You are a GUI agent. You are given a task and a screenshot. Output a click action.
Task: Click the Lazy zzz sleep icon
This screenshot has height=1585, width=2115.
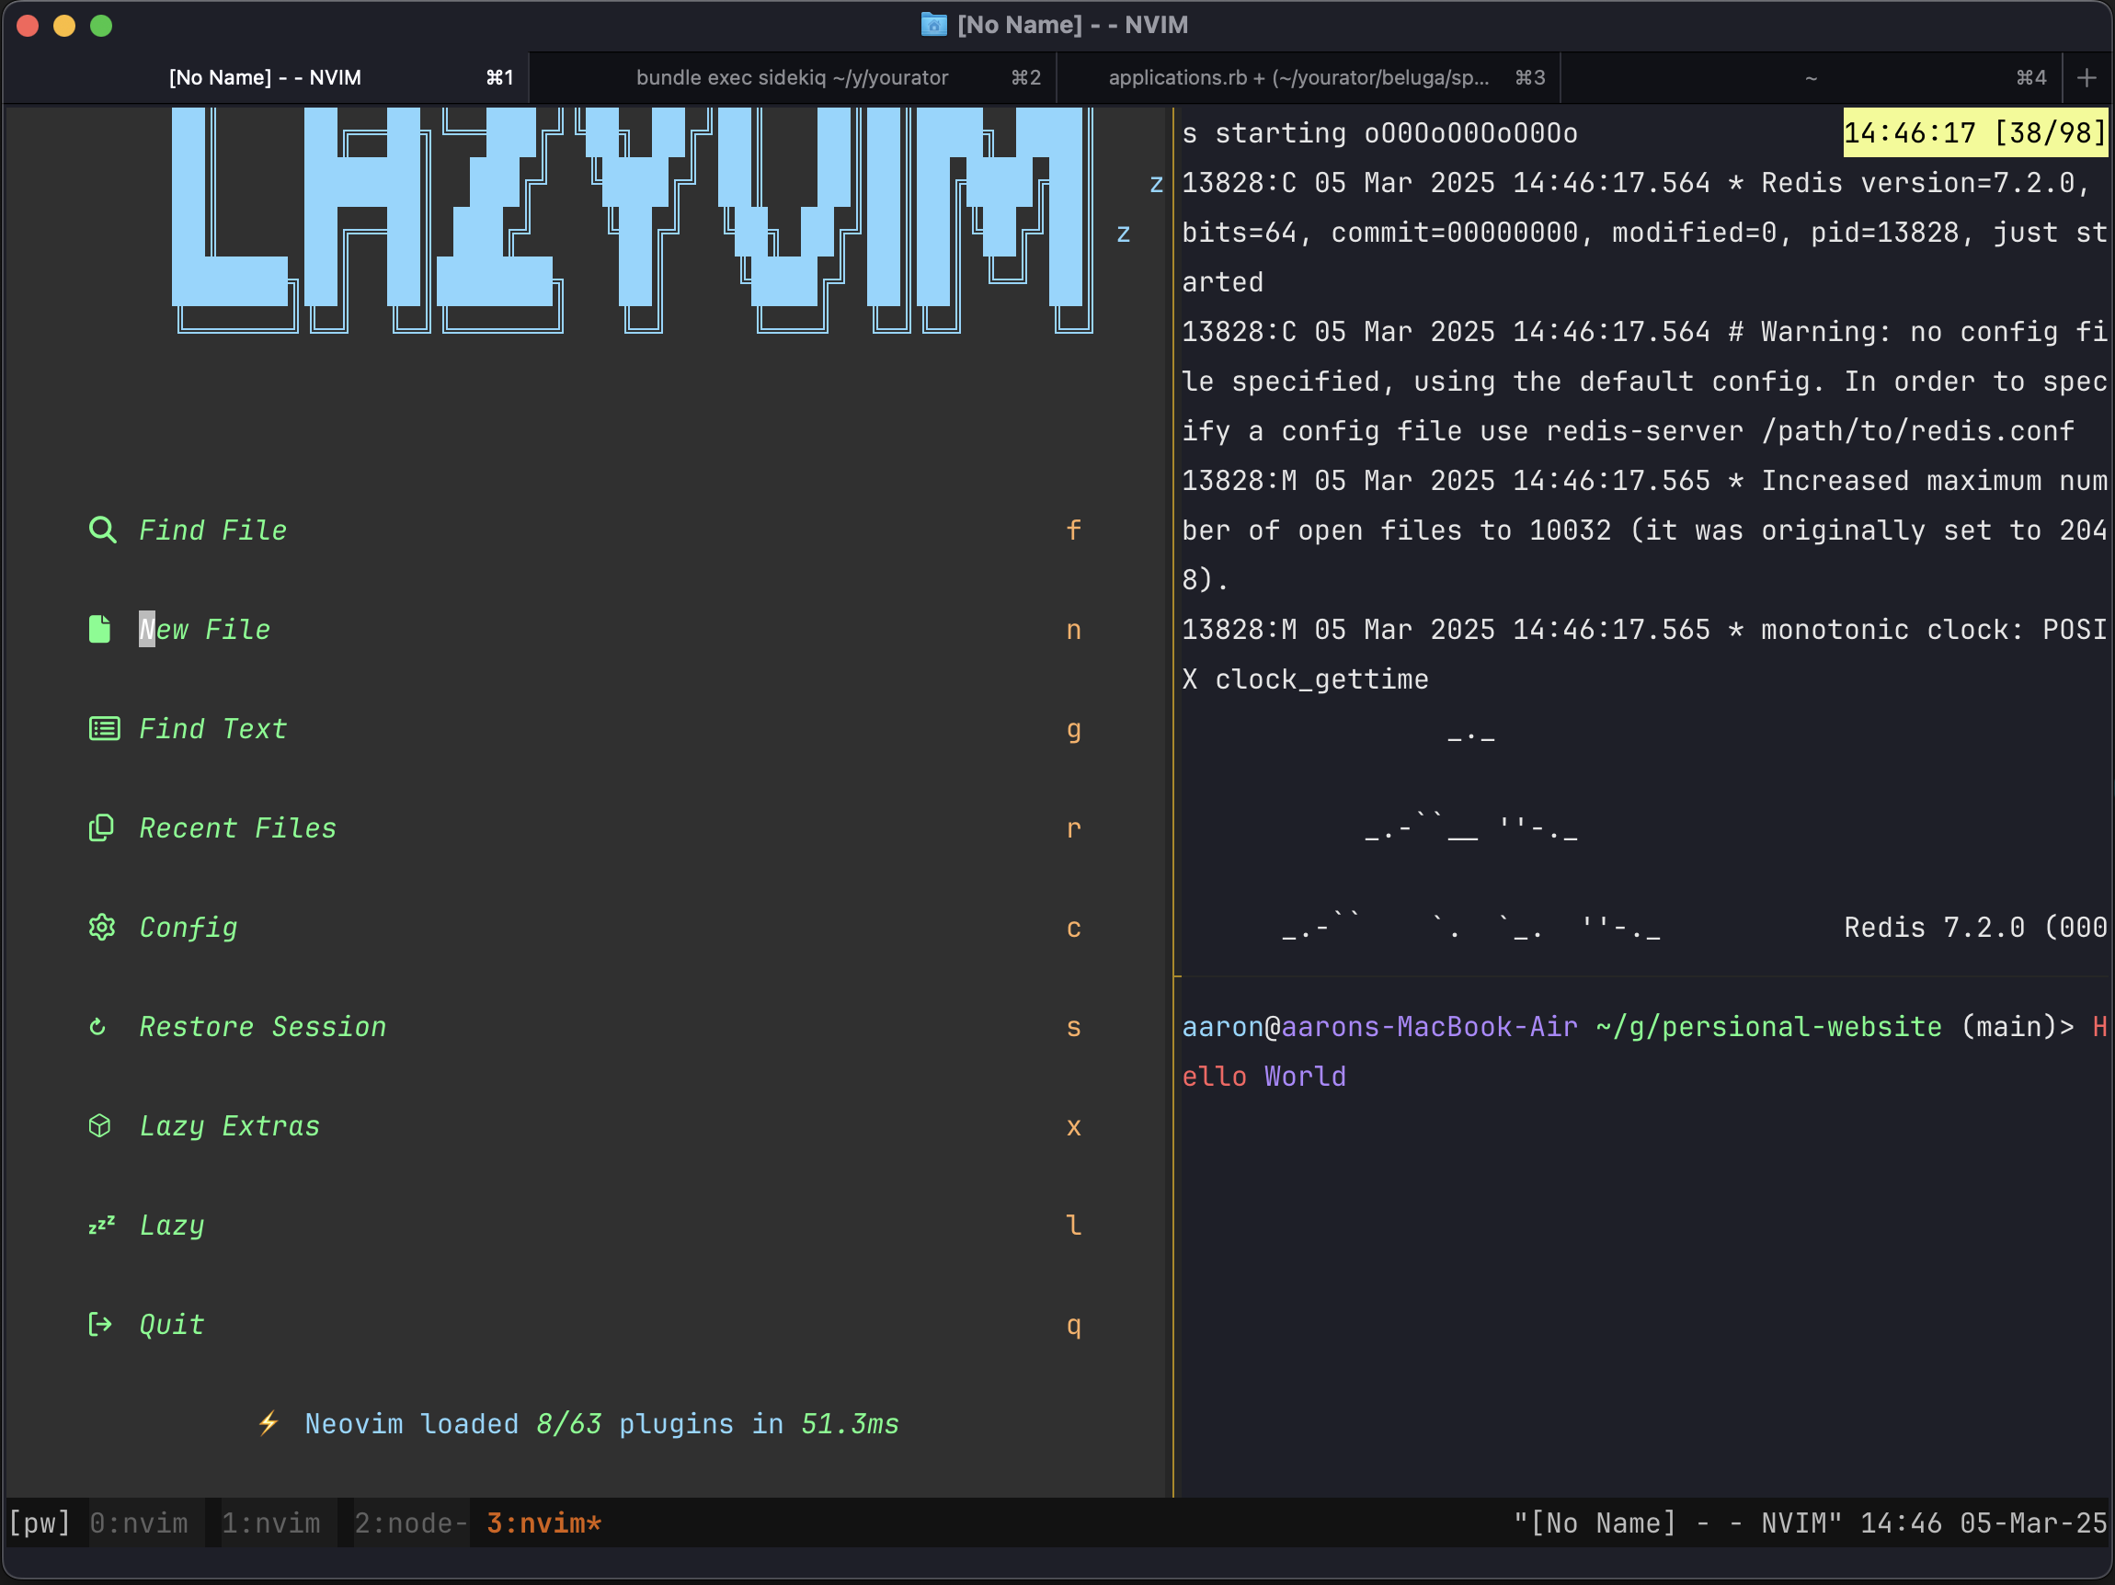101,1225
